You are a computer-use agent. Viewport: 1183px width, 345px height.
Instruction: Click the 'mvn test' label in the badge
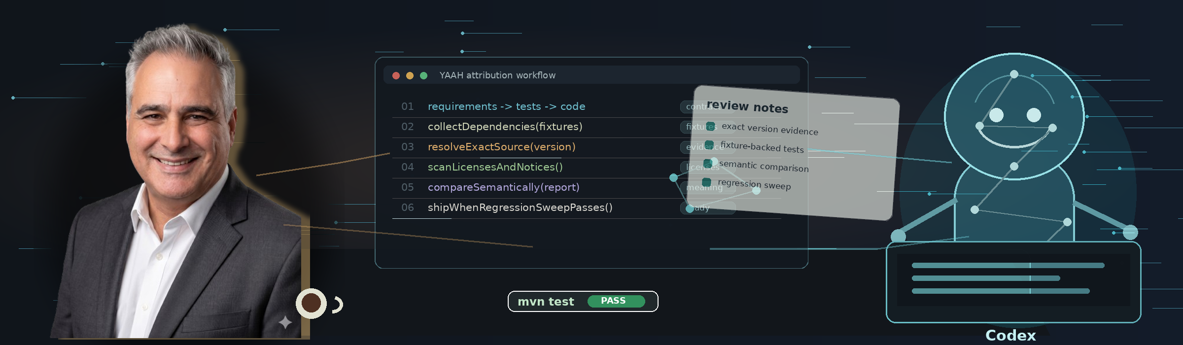coord(546,302)
